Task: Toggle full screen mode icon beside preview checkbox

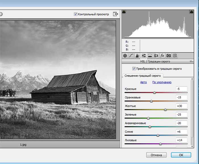Action: 115,14
